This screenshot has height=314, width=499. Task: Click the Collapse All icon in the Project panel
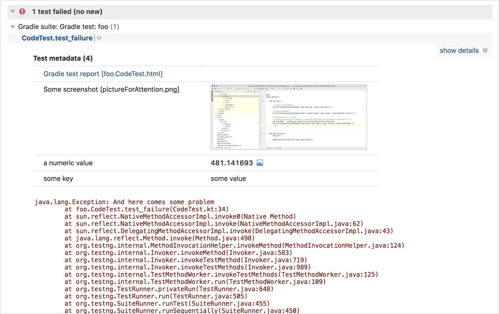tap(251, 92)
